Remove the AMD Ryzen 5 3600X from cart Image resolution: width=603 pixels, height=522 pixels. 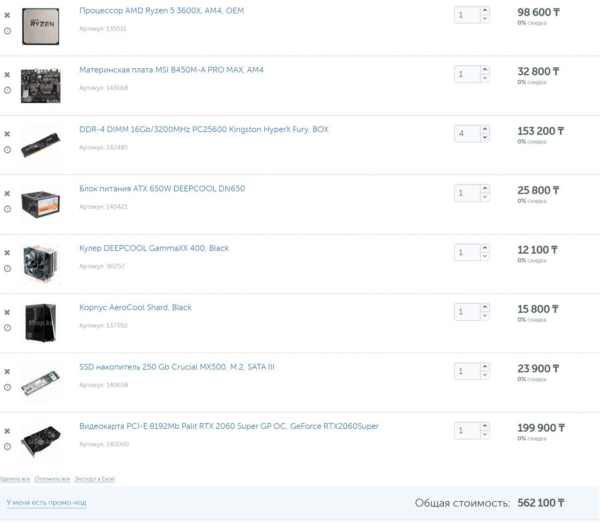(7, 15)
